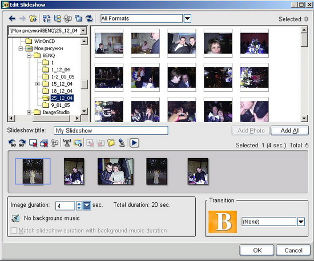Expand the 15_12_04 folder node
This screenshot has height=261, width=314.
pos(38,84)
